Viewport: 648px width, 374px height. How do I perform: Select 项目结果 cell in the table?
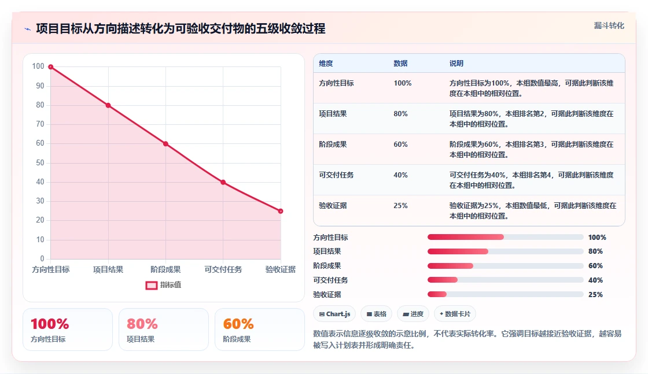(333, 114)
